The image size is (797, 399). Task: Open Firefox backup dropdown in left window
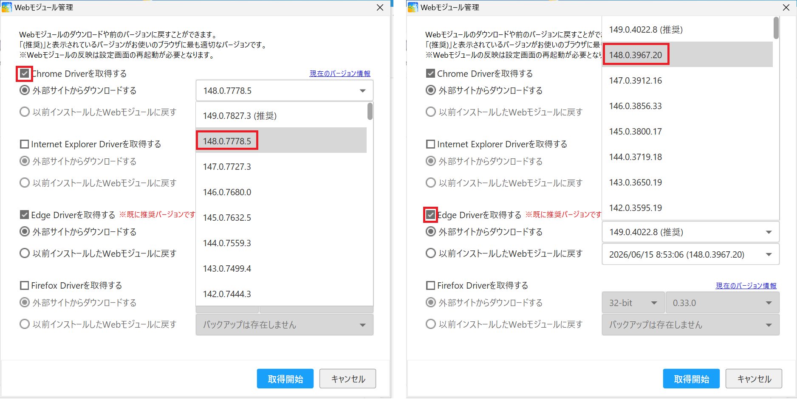(x=284, y=325)
